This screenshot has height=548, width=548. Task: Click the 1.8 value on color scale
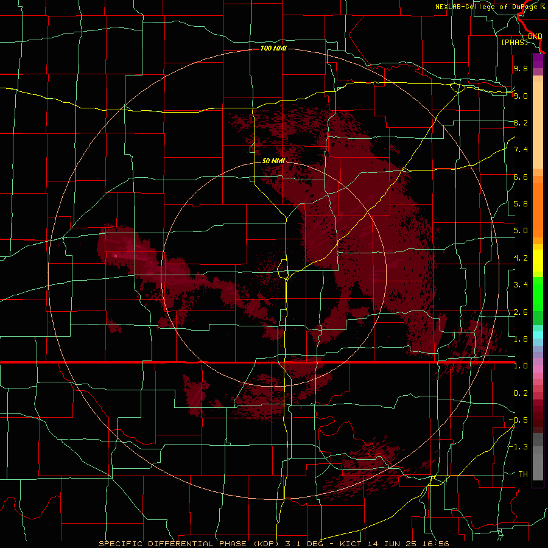point(521,339)
